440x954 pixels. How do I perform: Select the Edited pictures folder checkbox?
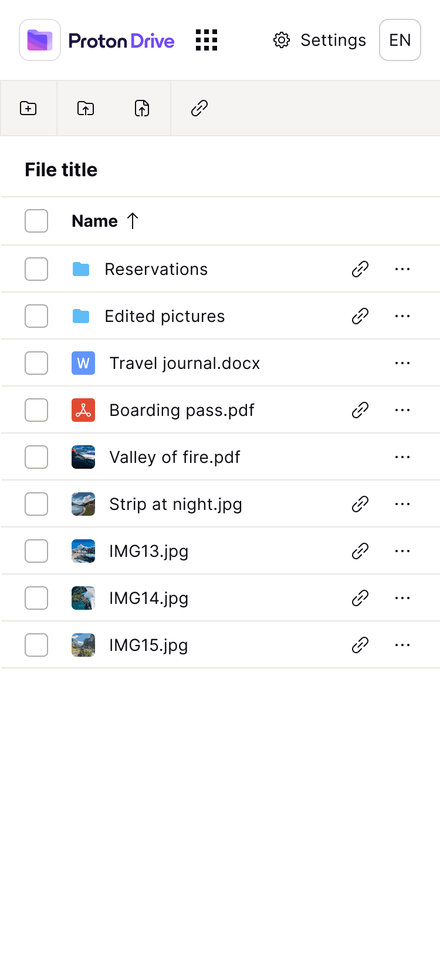(x=36, y=316)
